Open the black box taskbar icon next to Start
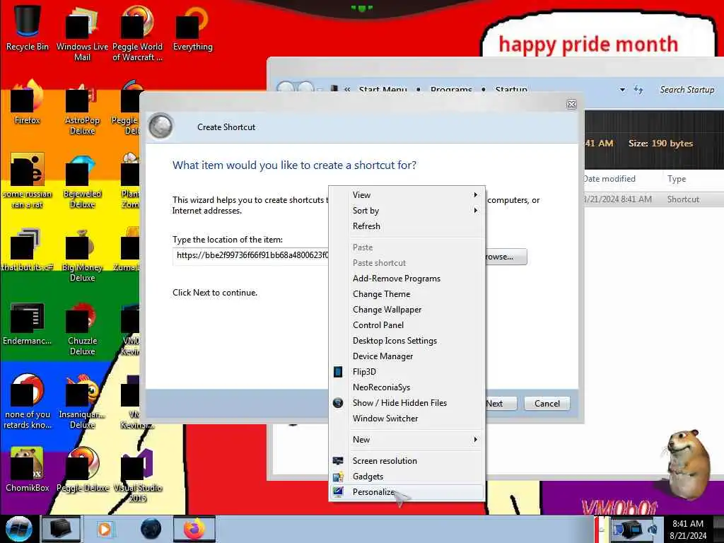Image resolution: width=724 pixels, height=543 pixels. (61, 529)
